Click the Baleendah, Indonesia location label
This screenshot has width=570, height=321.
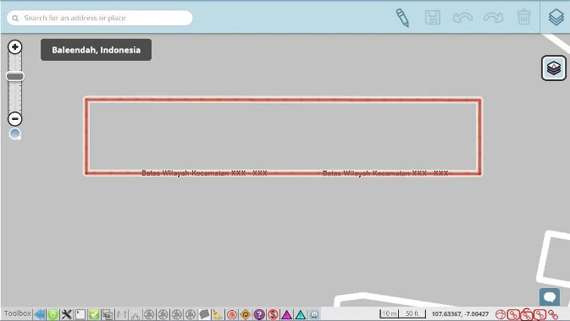click(96, 50)
